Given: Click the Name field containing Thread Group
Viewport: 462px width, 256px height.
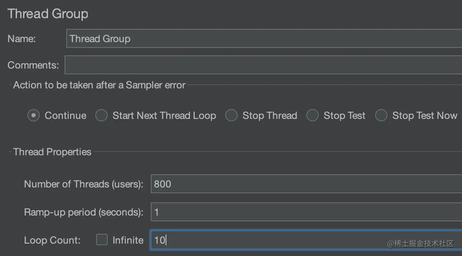Looking at the screenshot, I should (x=264, y=38).
